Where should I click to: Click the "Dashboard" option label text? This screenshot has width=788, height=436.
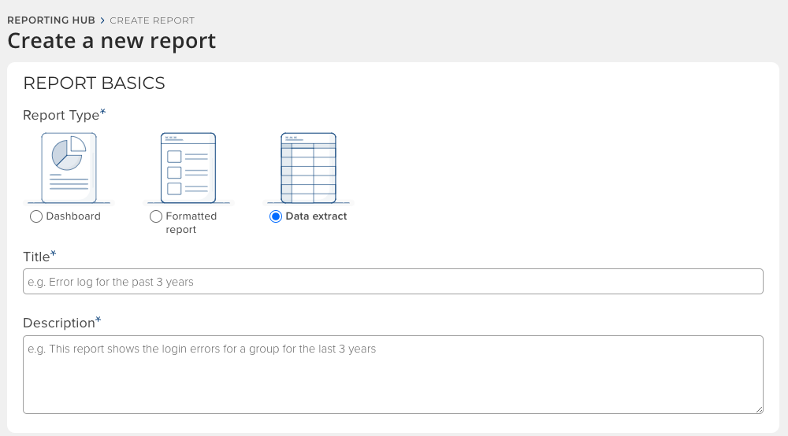point(73,216)
